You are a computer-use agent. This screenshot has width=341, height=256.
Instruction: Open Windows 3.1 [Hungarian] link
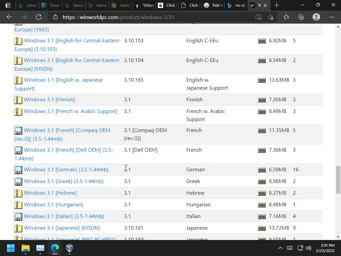coord(54,205)
